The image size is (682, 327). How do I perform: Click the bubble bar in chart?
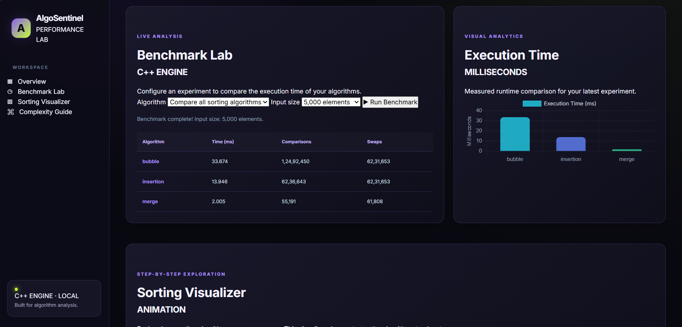coord(515,134)
